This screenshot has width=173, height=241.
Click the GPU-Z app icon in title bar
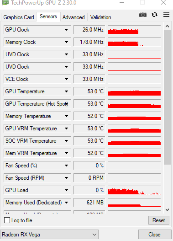click(x=5, y=2)
